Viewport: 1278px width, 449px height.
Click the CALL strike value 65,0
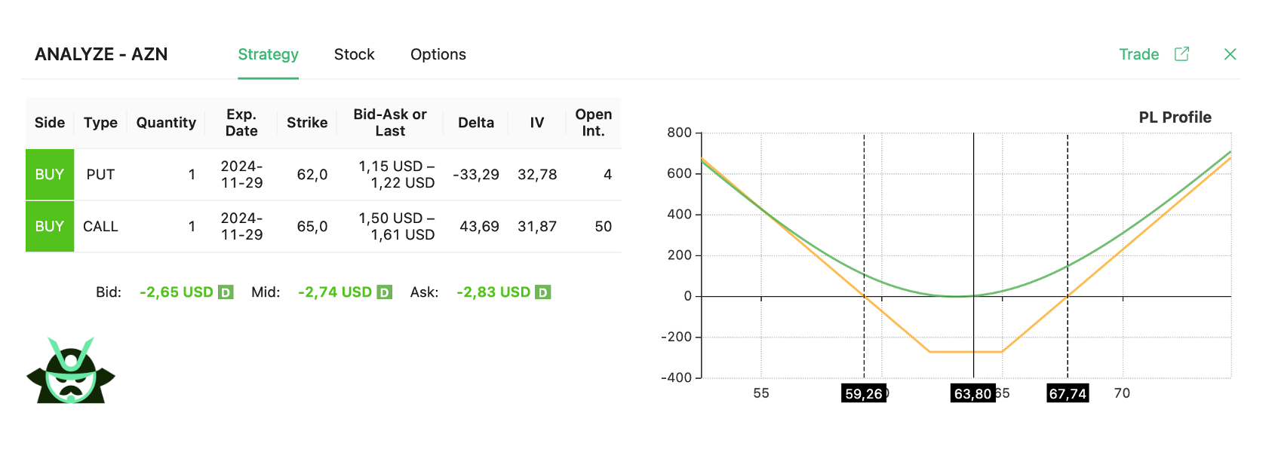coord(312,227)
